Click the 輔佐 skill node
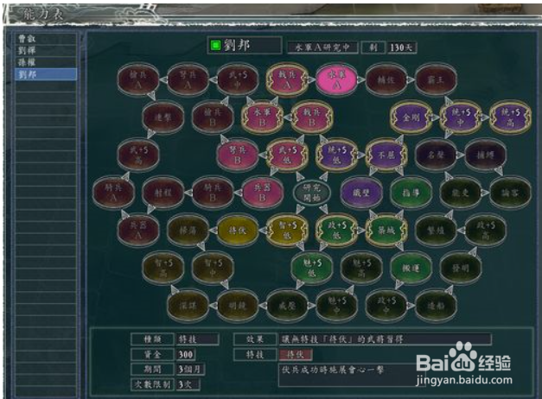Image resolution: width=542 pixels, height=399 pixels. (x=386, y=79)
